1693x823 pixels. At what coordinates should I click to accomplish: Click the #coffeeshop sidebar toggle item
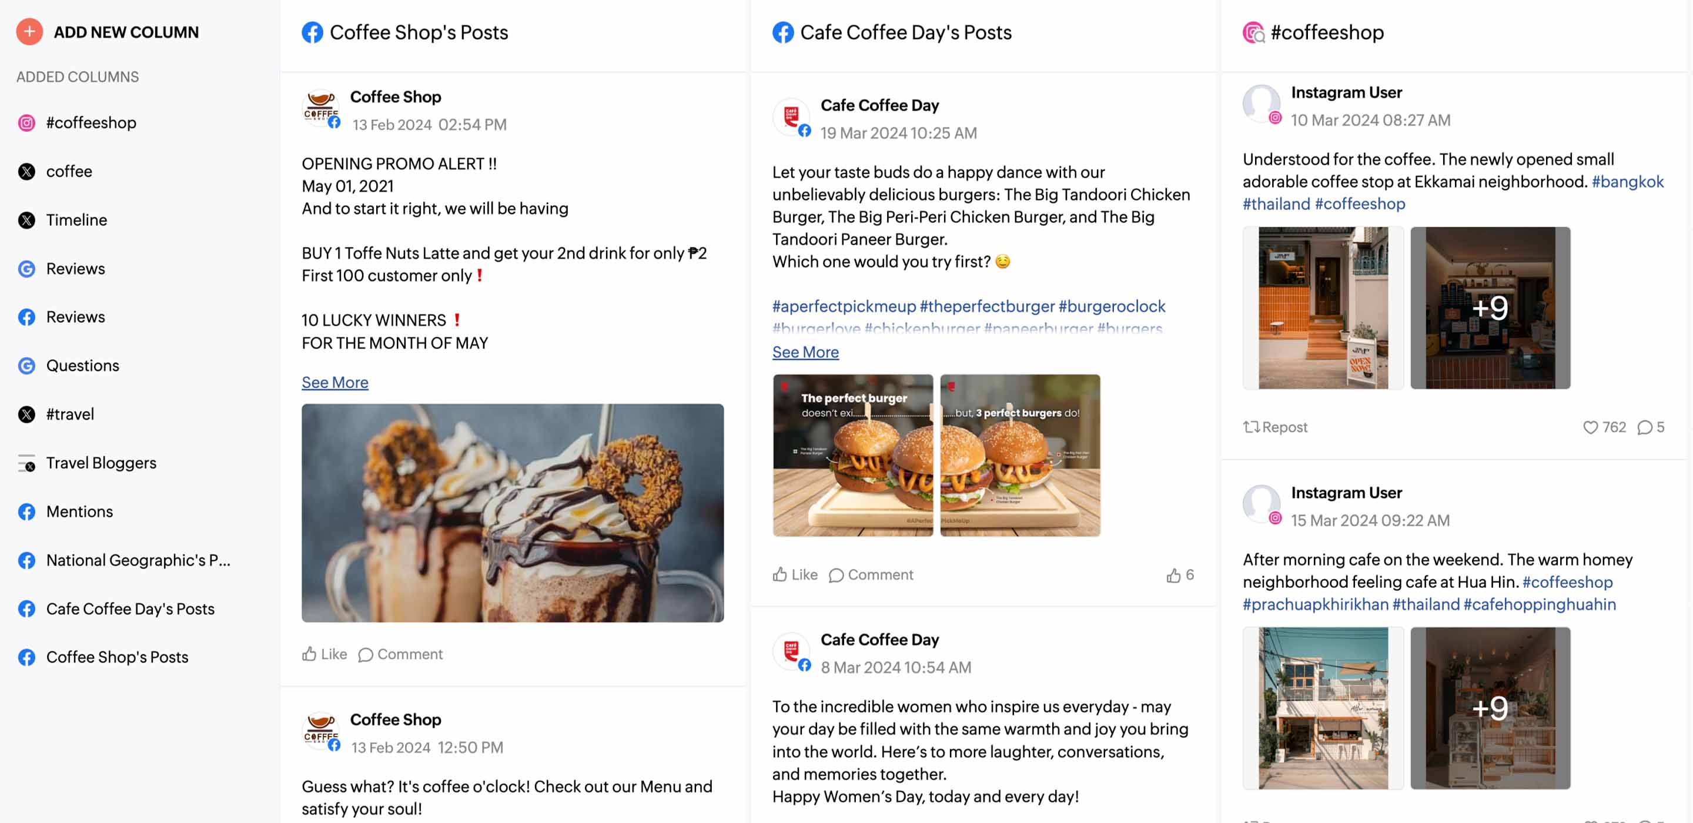(91, 122)
